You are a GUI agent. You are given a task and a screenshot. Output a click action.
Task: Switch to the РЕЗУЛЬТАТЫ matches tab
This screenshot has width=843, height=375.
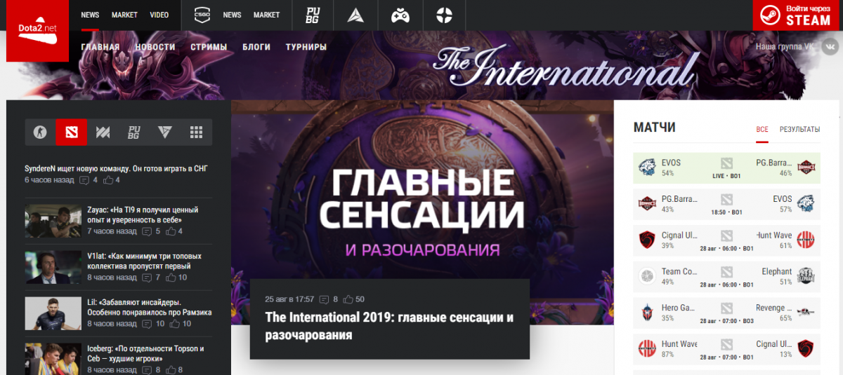[x=799, y=130]
